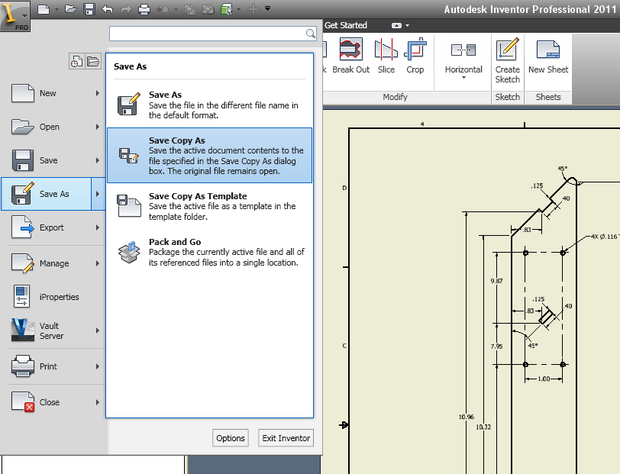620x474 pixels.
Task: Expand the New document dropdown arrow
Action: 55,8
